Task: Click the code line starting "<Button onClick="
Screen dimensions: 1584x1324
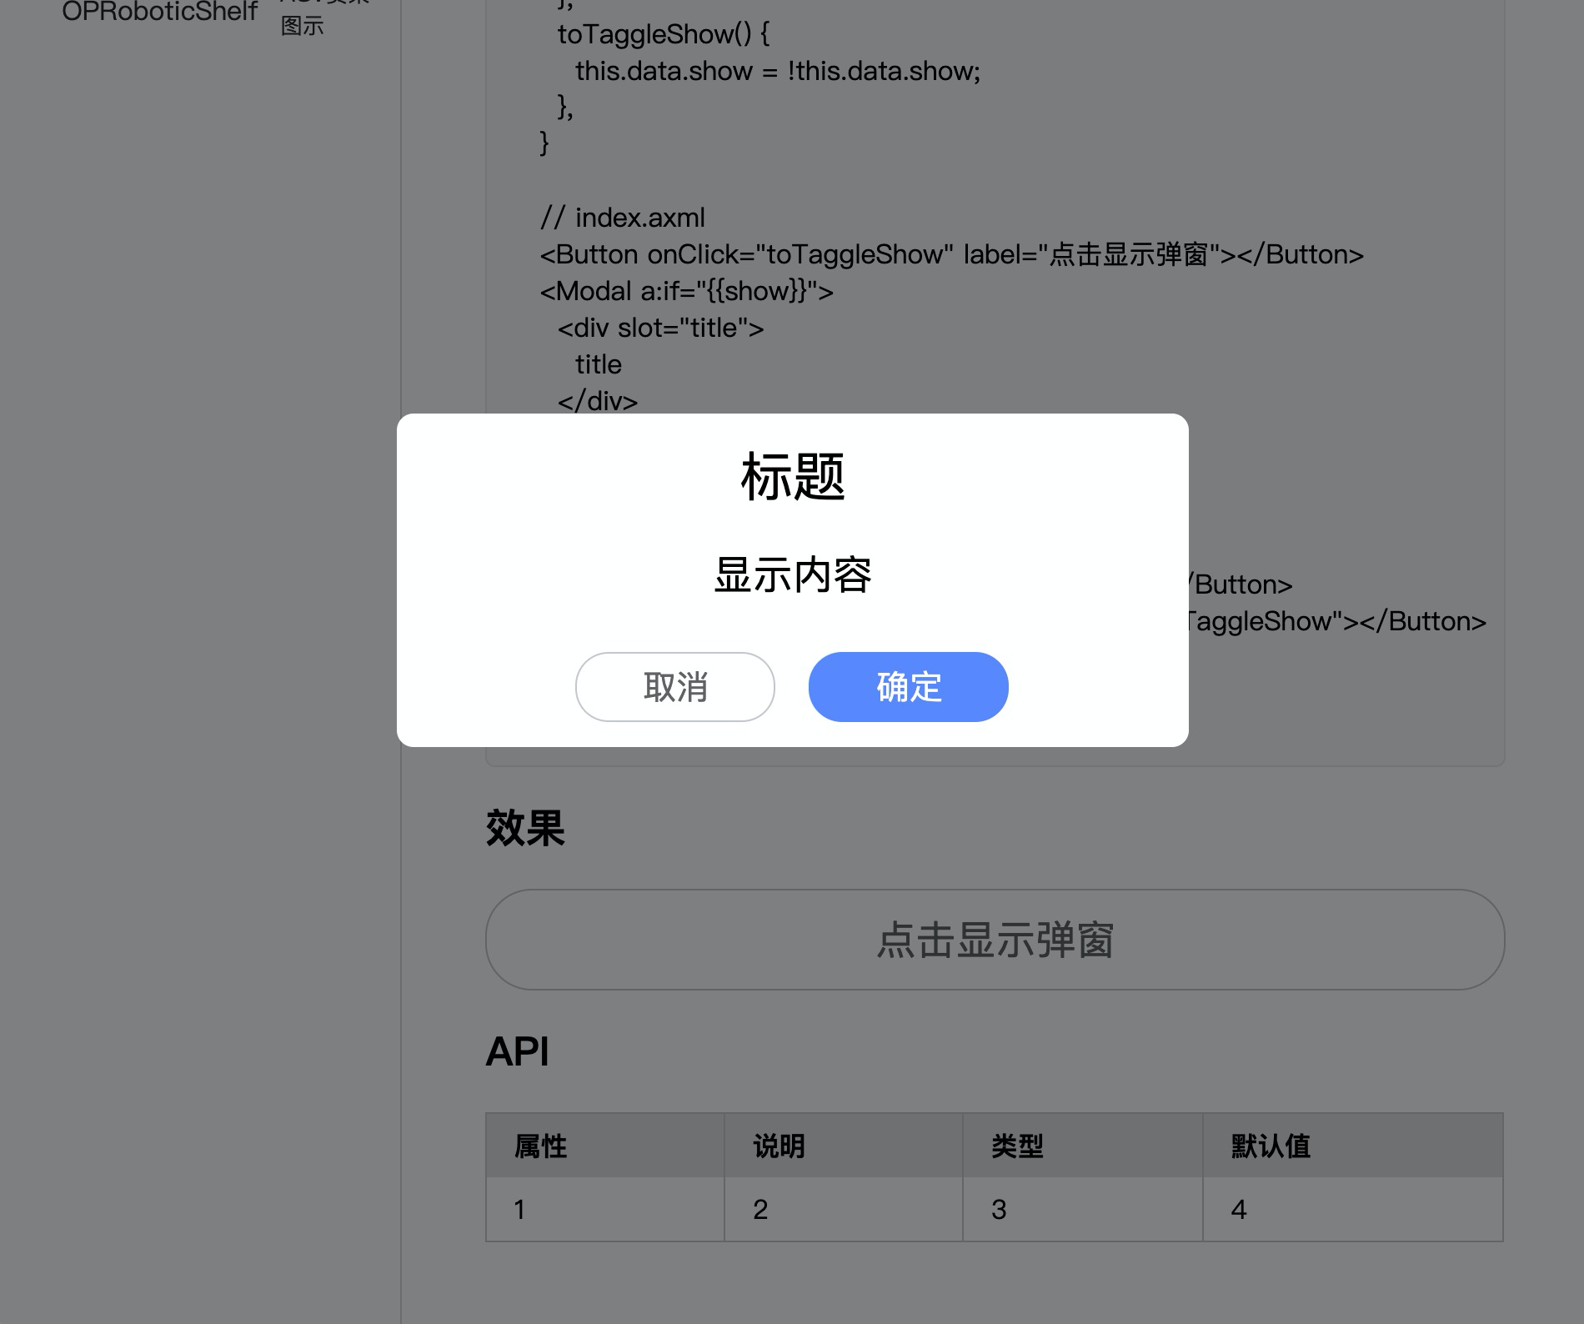Action: (x=952, y=254)
